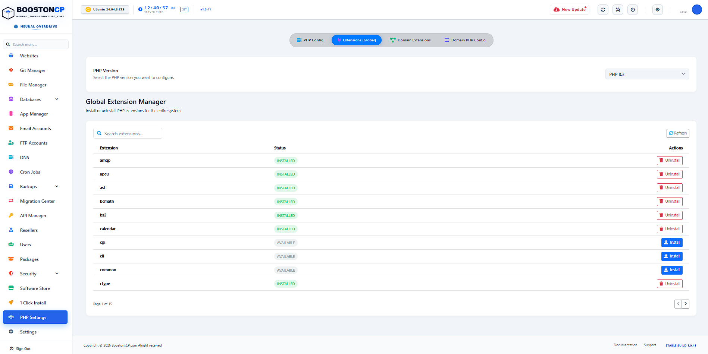Open Packages page
Image resolution: width=708 pixels, height=354 pixels.
(29, 259)
